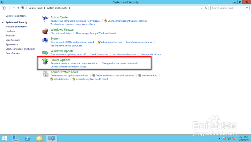Open Clock, Language, and Region

(21, 49)
